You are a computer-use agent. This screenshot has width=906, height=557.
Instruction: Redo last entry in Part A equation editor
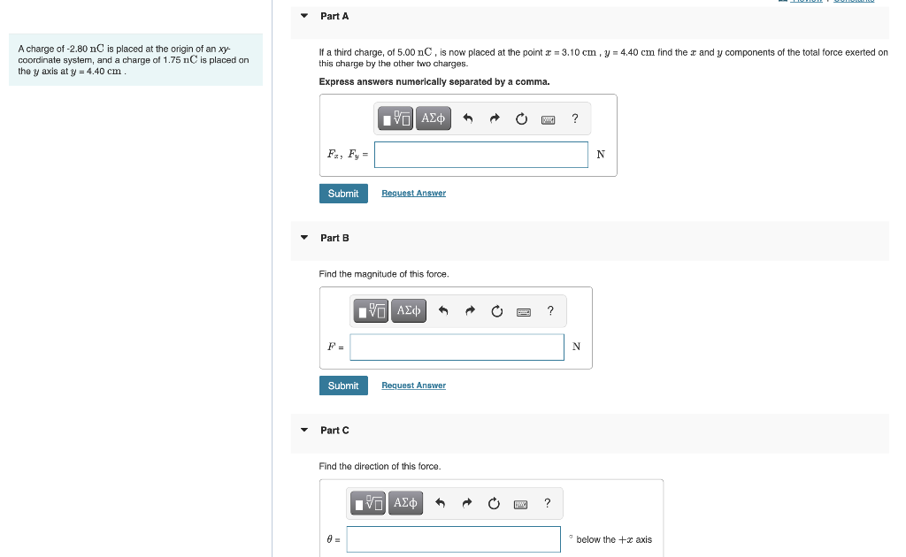tap(495, 118)
